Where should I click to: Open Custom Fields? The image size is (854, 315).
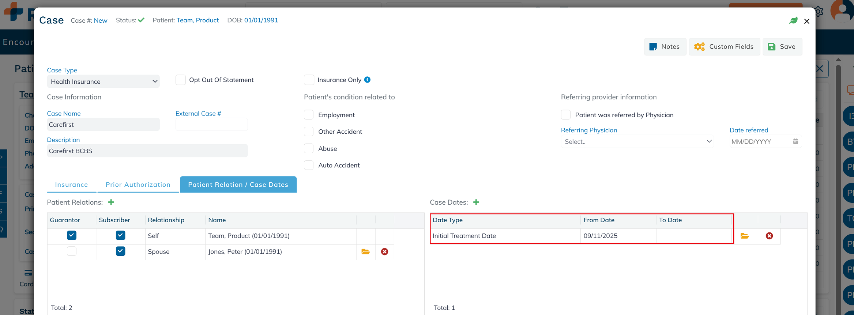pyautogui.click(x=724, y=47)
